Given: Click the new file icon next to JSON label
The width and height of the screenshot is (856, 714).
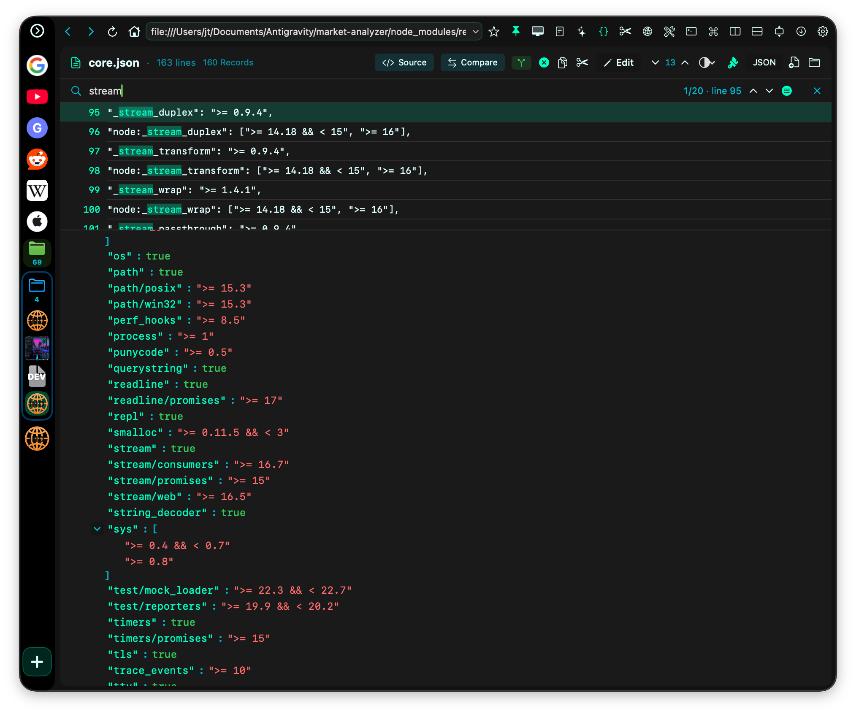Looking at the screenshot, I should (x=794, y=62).
